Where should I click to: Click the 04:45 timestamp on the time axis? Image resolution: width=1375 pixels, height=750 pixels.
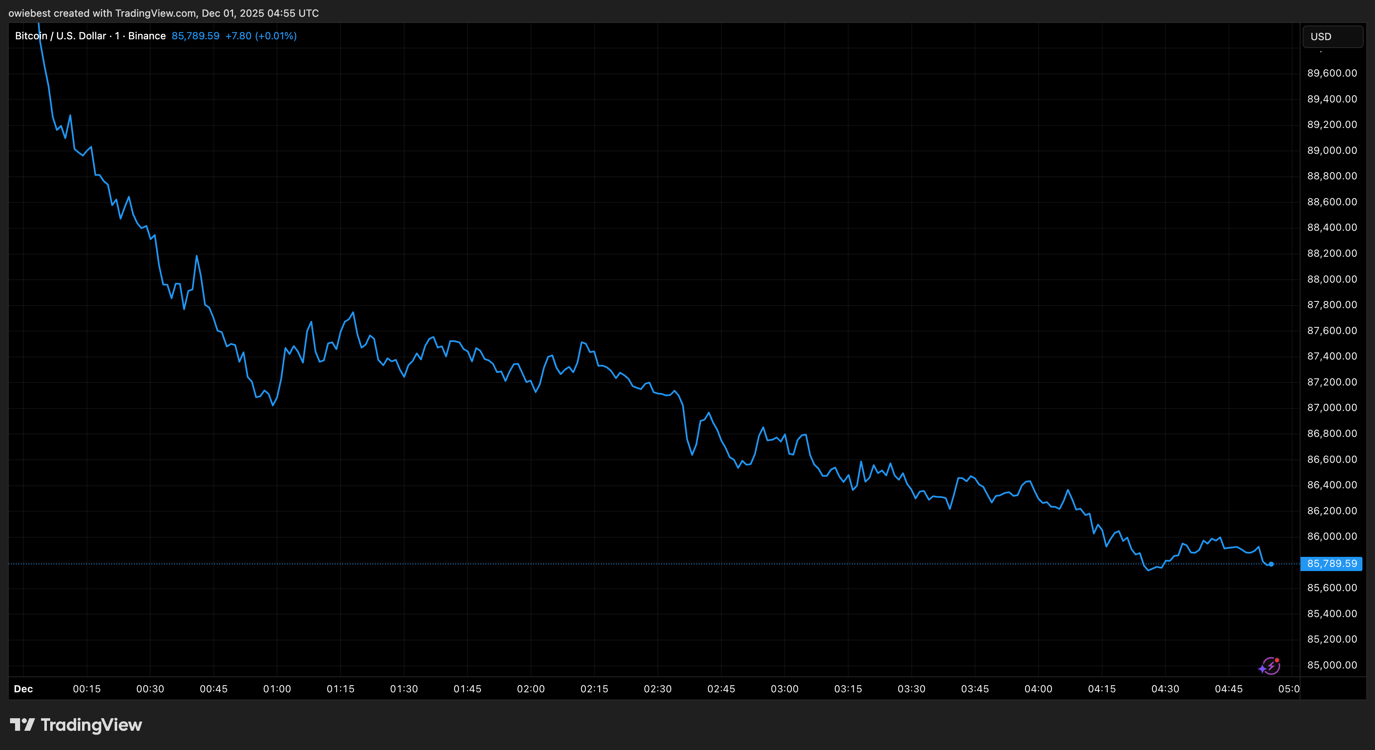(1230, 689)
